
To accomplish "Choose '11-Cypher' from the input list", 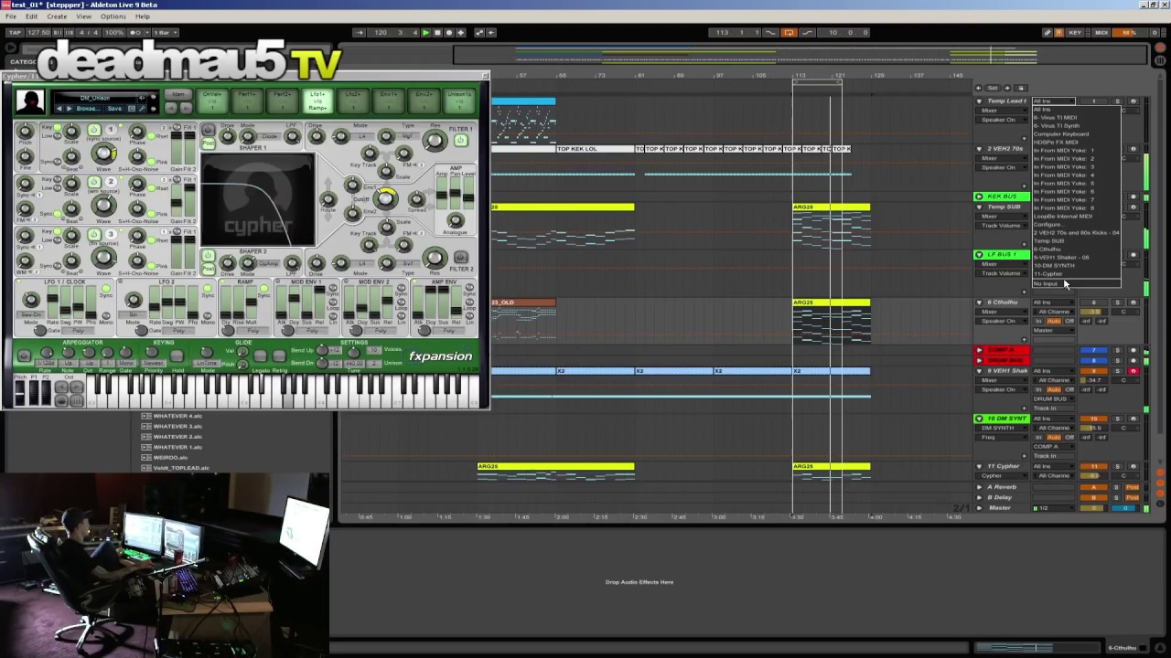I will tap(1076, 274).
